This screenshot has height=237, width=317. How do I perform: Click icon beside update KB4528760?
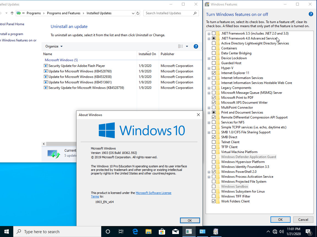[x=46, y=71]
